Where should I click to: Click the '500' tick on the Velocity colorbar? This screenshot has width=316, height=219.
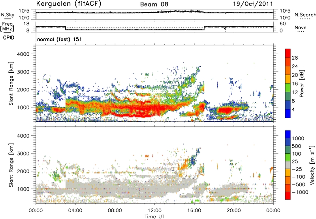pos(296,146)
